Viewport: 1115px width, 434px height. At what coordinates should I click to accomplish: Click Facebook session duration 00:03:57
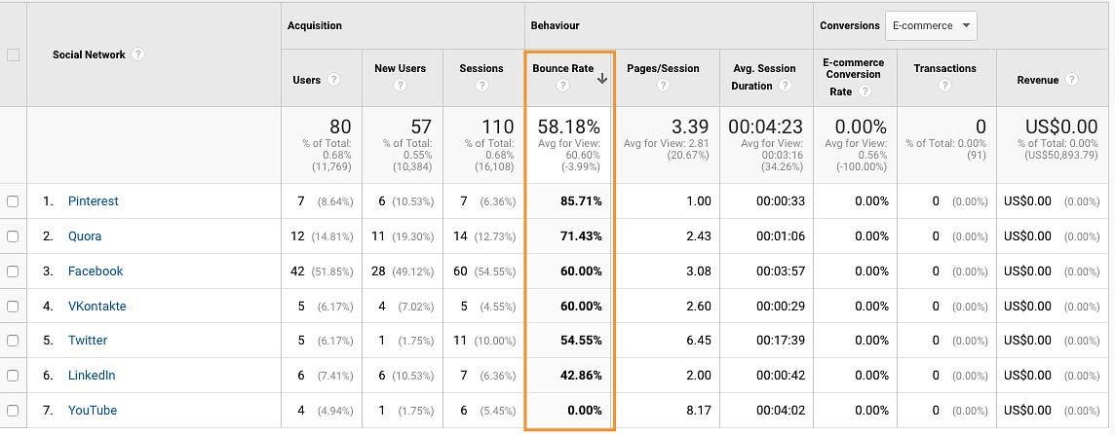pos(781,271)
